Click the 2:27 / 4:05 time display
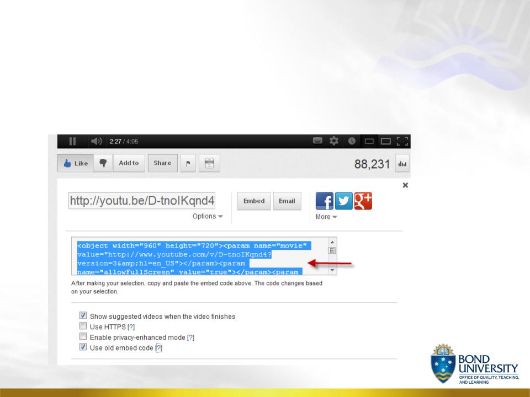Viewport: 530px width, 397px height. point(124,142)
